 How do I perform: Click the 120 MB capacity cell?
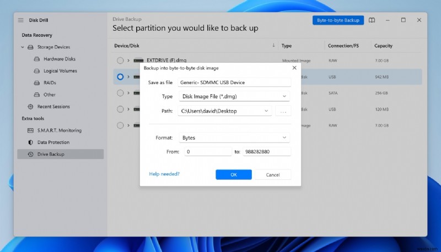[381, 109]
